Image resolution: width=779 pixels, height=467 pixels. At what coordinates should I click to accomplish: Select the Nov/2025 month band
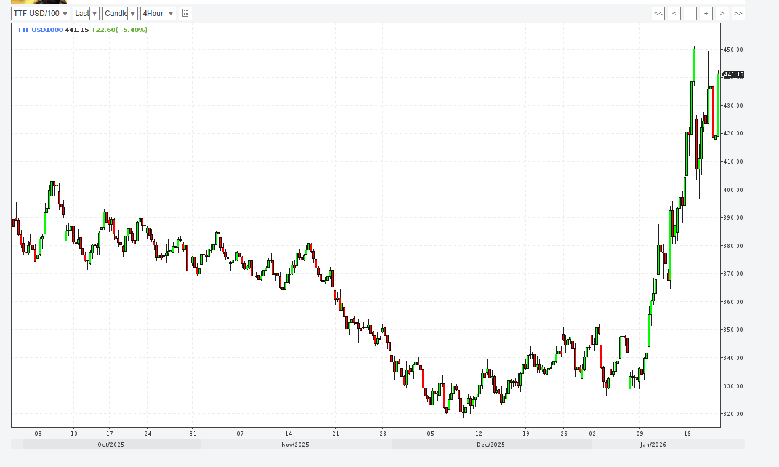(x=295, y=444)
